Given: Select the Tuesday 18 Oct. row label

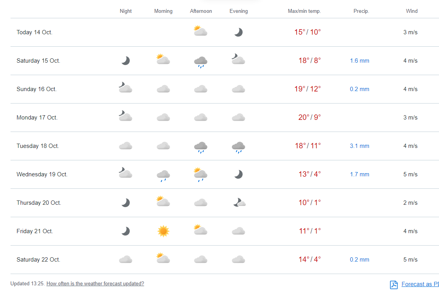Looking at the screenshot, I should coord(38,146).
